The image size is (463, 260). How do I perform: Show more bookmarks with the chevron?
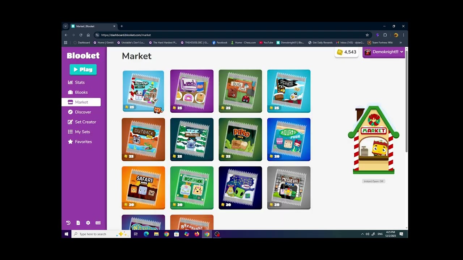pos(400,43)
